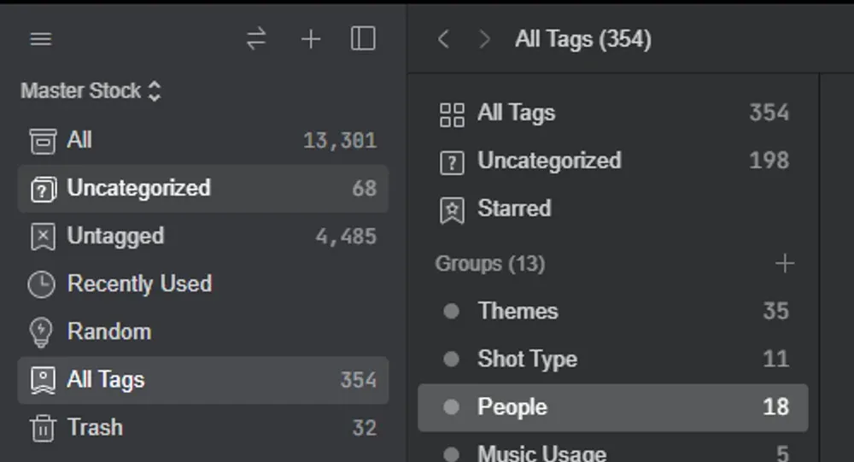Add a new tag group with plus
Screen dimensions: 854x462
[784, 264]
